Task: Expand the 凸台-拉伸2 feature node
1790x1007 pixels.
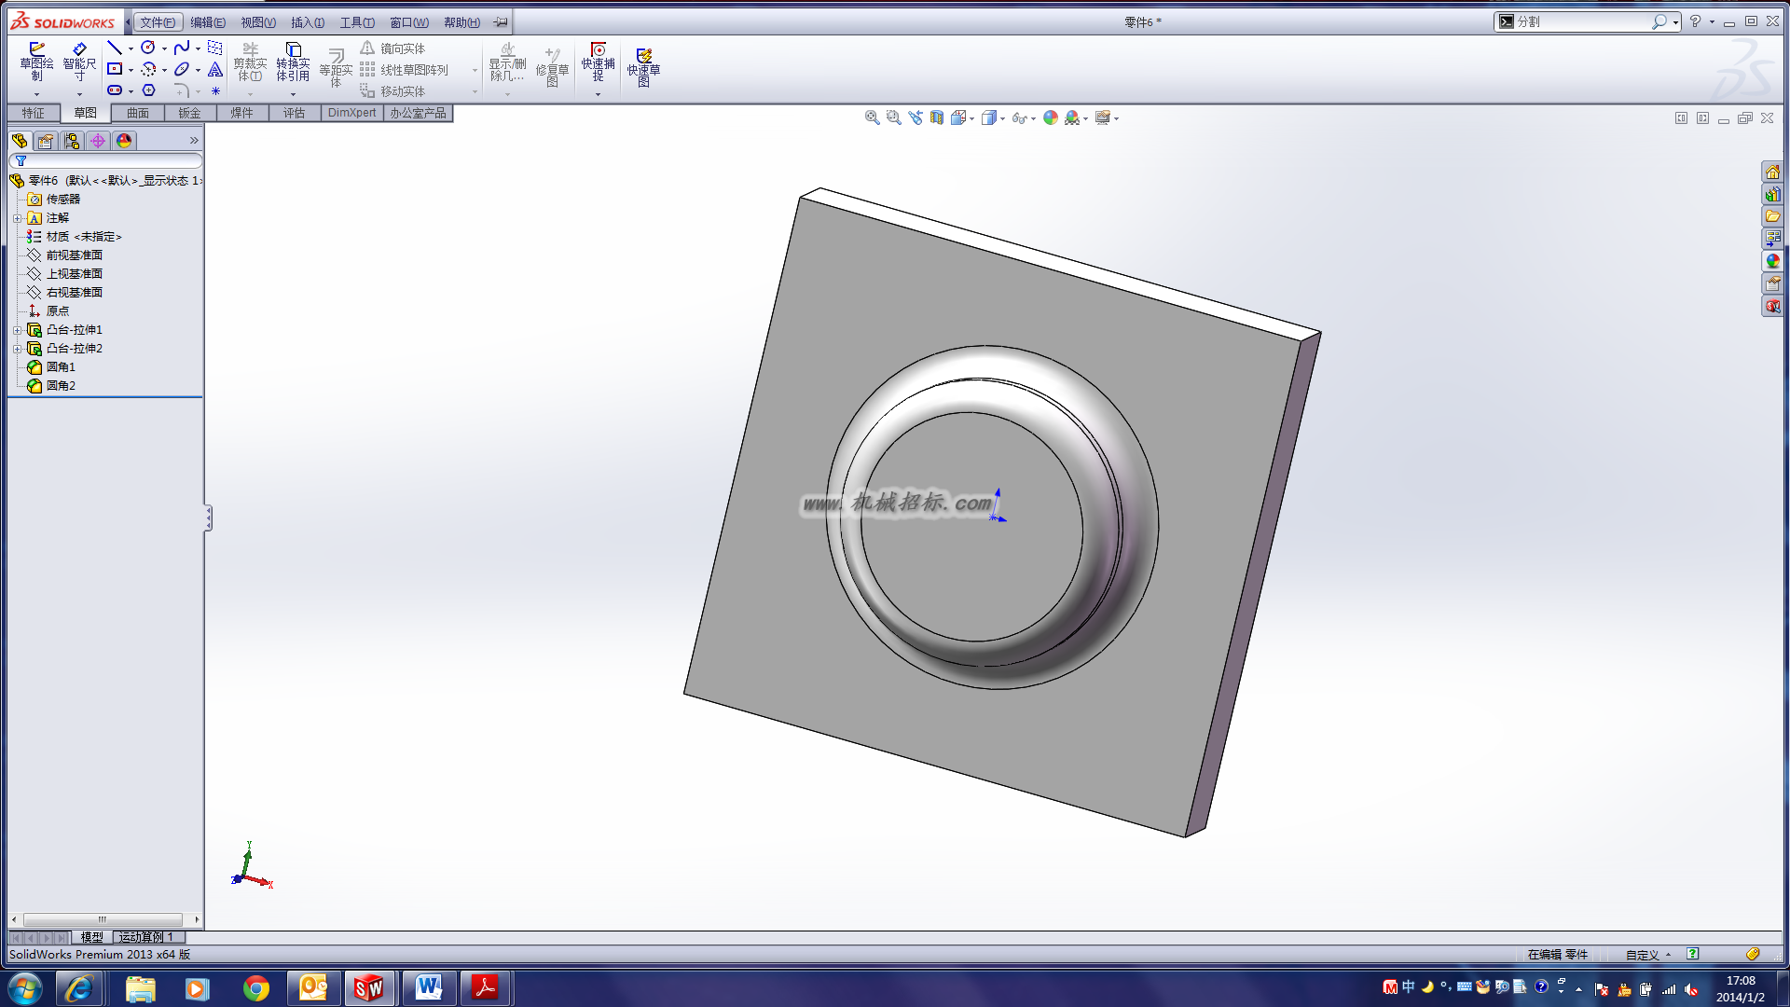Action: (17, 349)
